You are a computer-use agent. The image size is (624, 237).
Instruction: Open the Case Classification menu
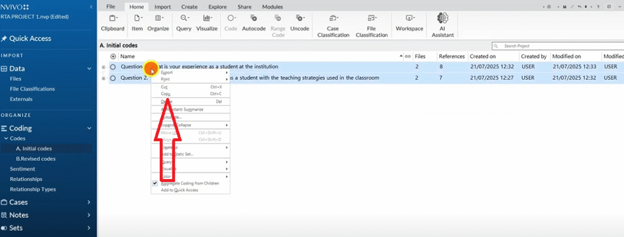(x=333, y=26)
